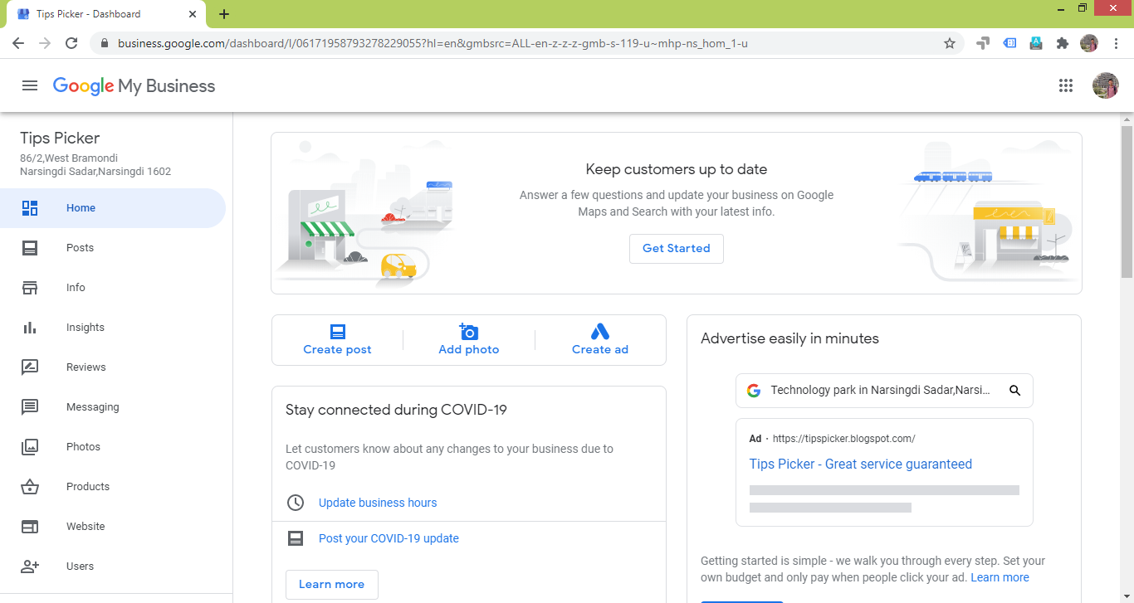Click the post icon beside COVID-19 update
1134x603 pixels.
[295, 538]
